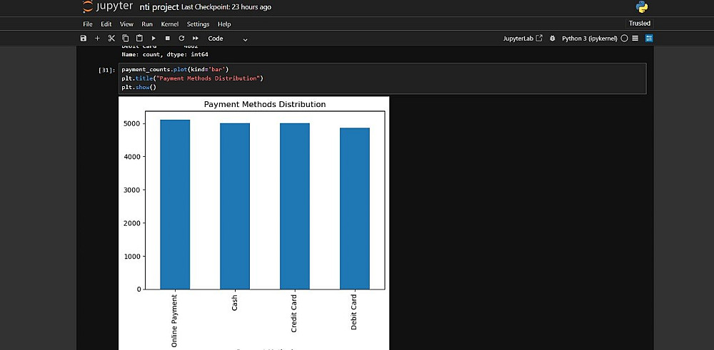
Task: Open the Help menu
Action: point(224,24)
